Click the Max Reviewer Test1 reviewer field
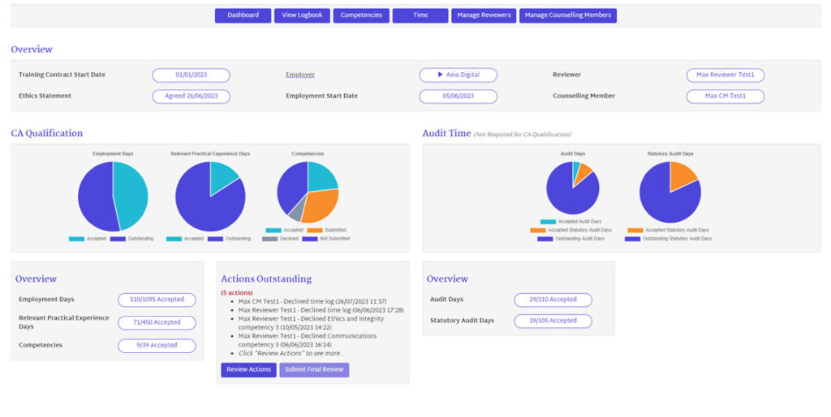 [x=725, y=74]
